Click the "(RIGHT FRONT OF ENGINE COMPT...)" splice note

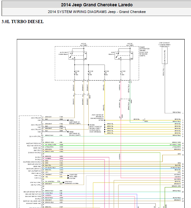(95, 129)
